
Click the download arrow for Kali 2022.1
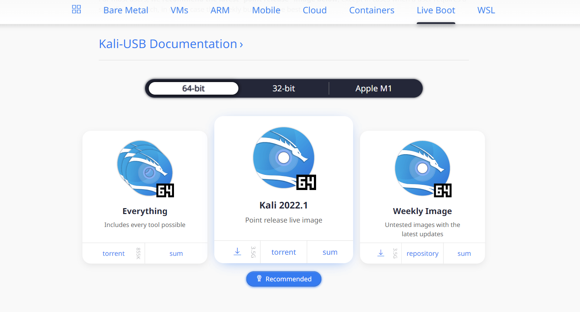(x=237, y=251)
